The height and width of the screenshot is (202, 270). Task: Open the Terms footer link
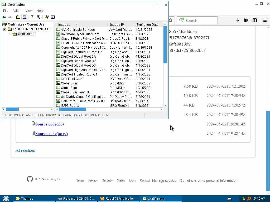coord(80,180)
